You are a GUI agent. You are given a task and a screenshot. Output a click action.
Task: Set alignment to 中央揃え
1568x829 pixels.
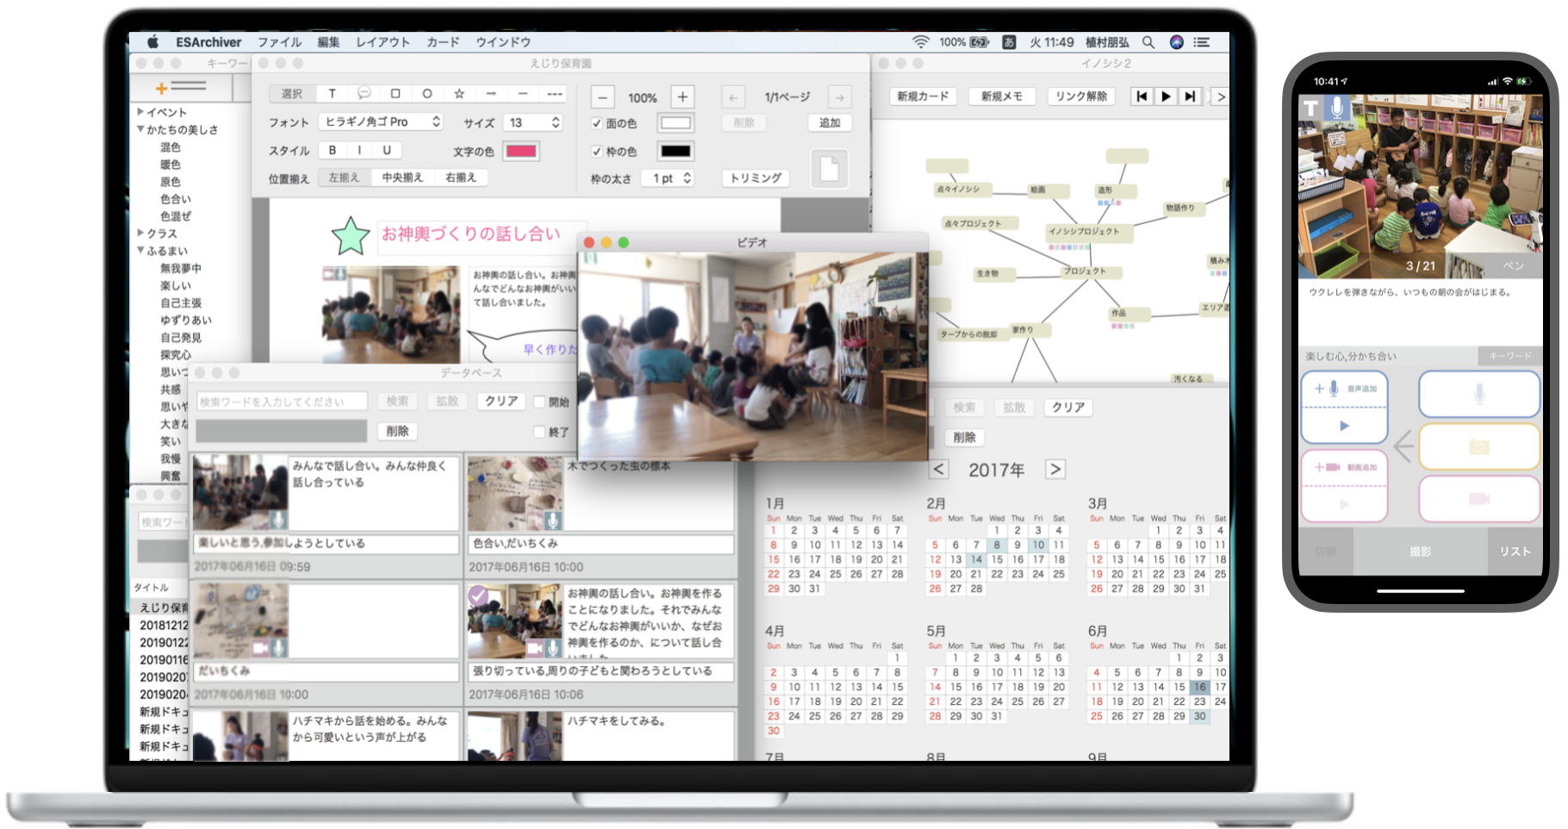pyautogui.click(x=402, y=178)
